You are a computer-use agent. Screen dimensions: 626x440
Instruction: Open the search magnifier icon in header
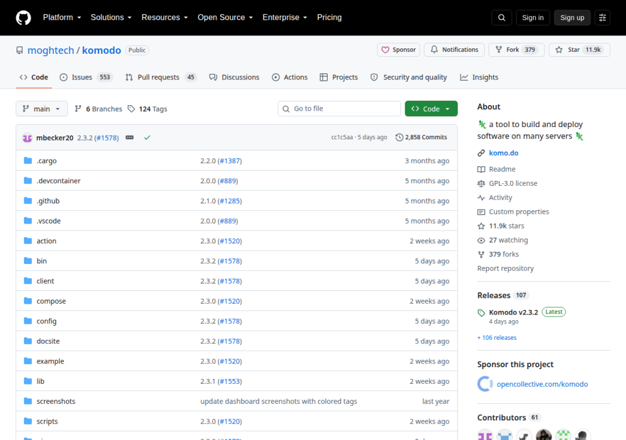[501, 18]
